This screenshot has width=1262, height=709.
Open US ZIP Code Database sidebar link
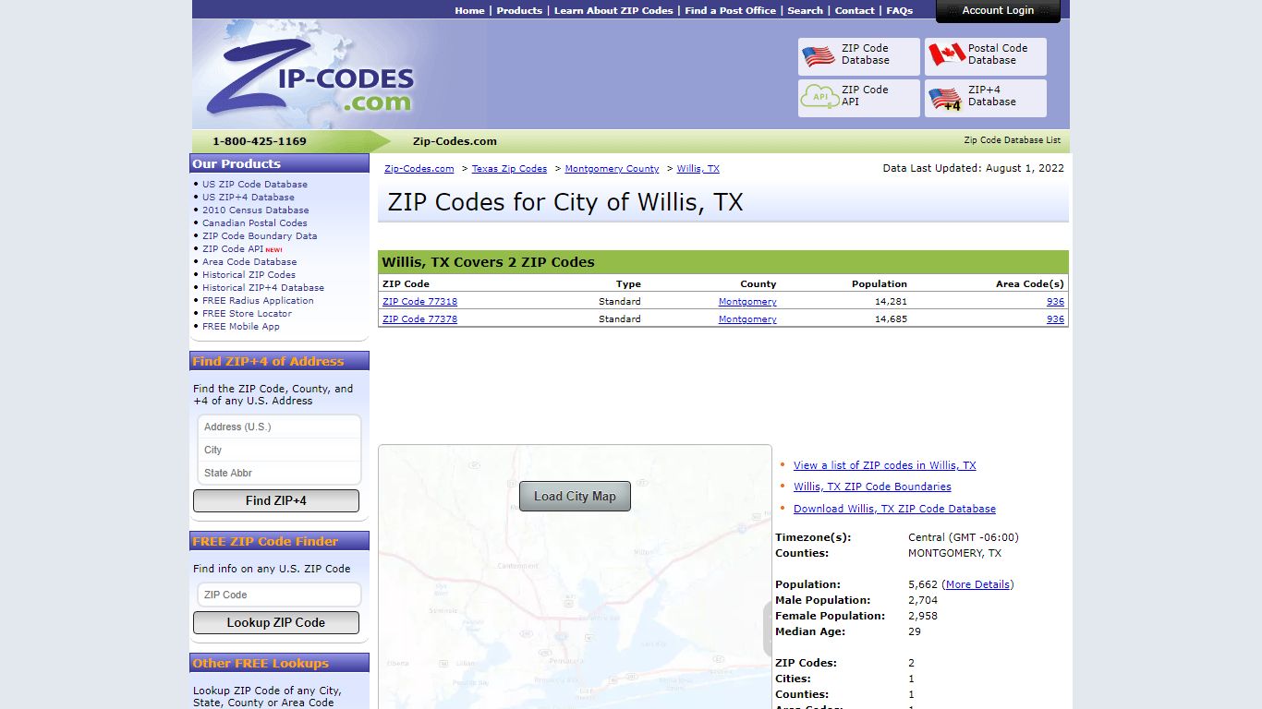tap(255, 185)
